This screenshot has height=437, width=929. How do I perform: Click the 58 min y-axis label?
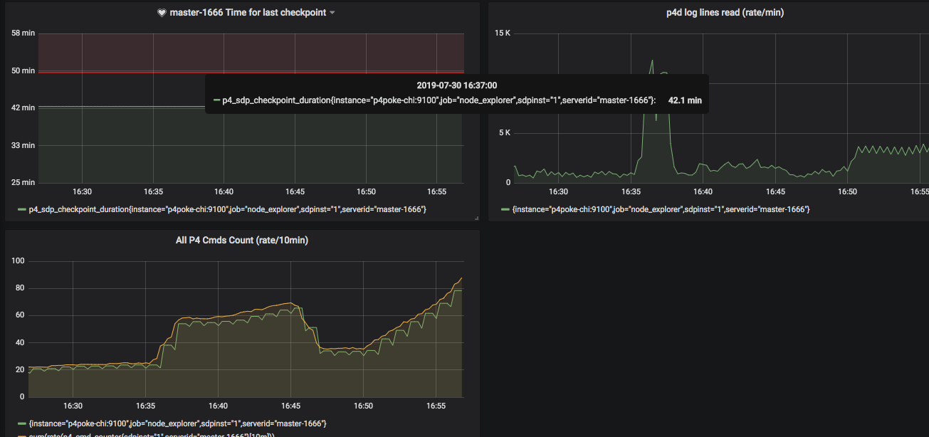click(23, 33)
